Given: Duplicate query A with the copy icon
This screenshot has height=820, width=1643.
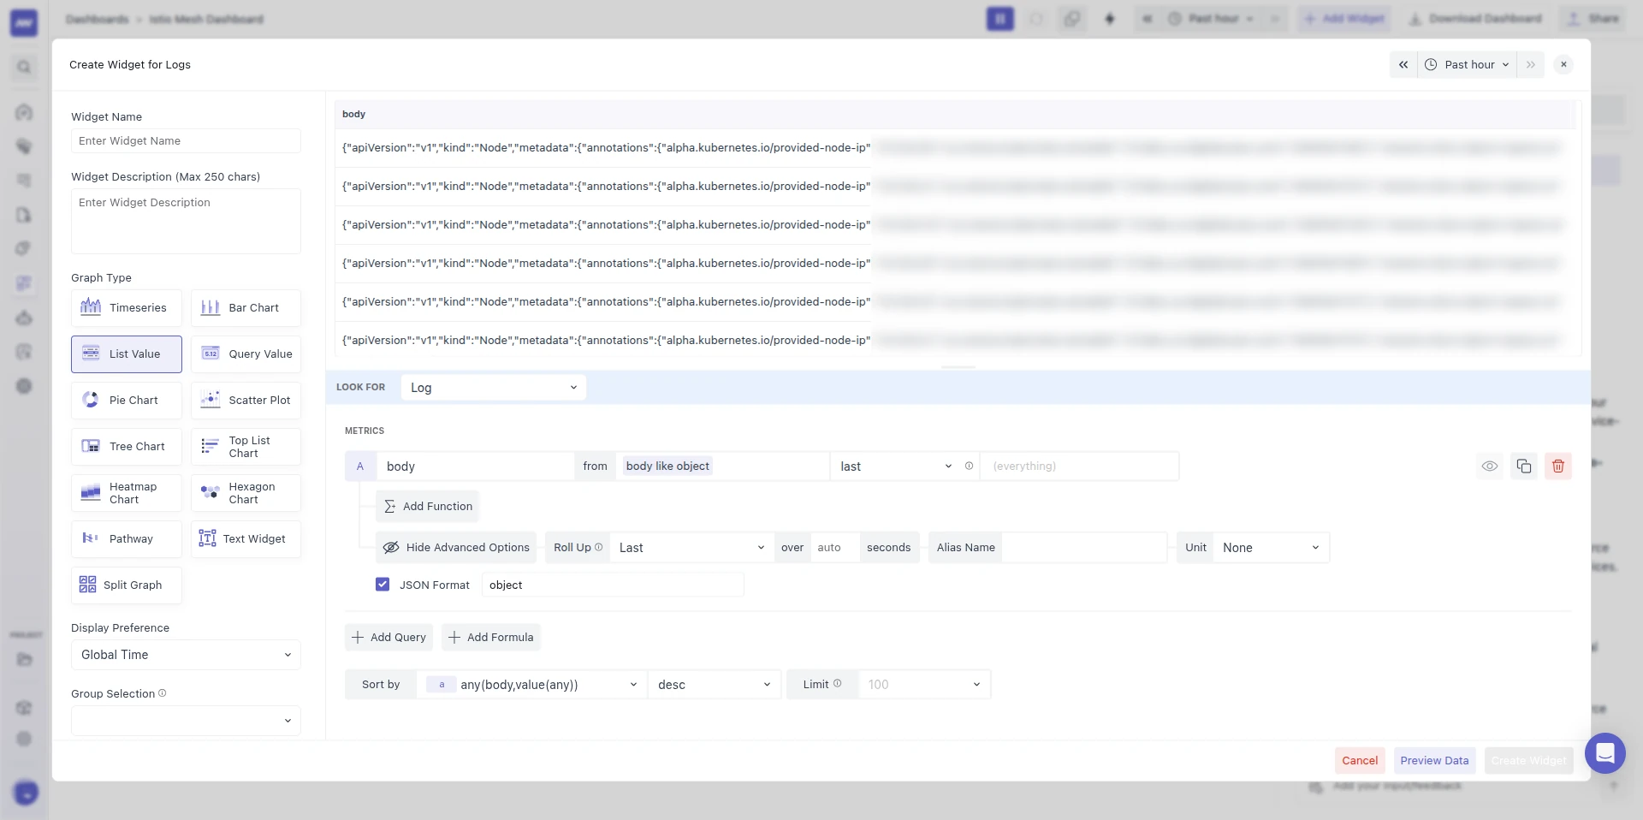Looking at the screenshot, I should tap(1524, 466).
